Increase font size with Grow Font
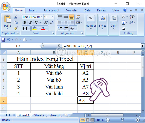The image size is (145, 123). tap(46, 23)
